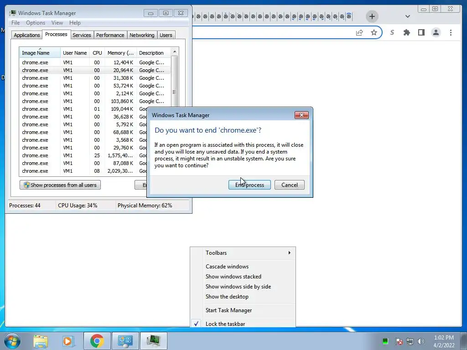The image size is (467, 350).
Task: Select chrome.exe row with 12,404 K memory
Action: pos(95,62)
